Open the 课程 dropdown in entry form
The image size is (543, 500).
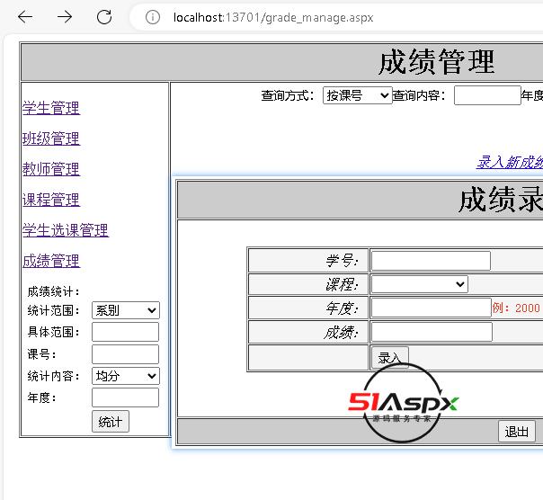(419, 284)
